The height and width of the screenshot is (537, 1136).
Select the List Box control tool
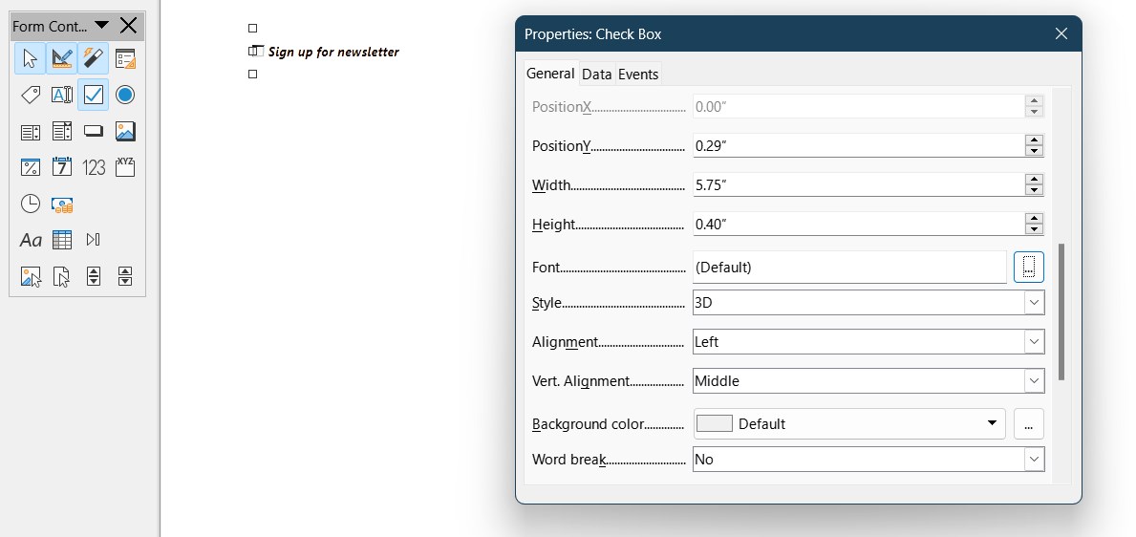[30, 131]
